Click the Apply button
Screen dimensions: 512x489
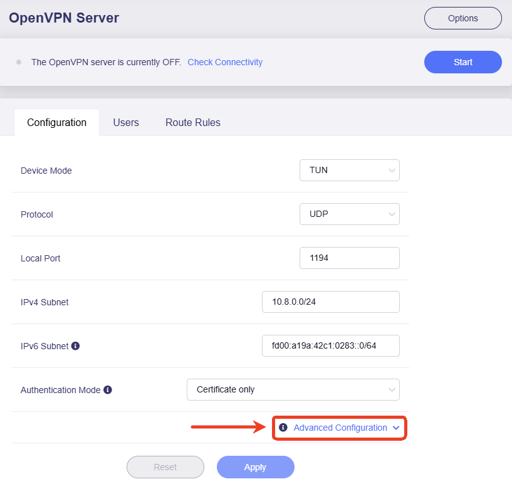[x=255, y=467]
